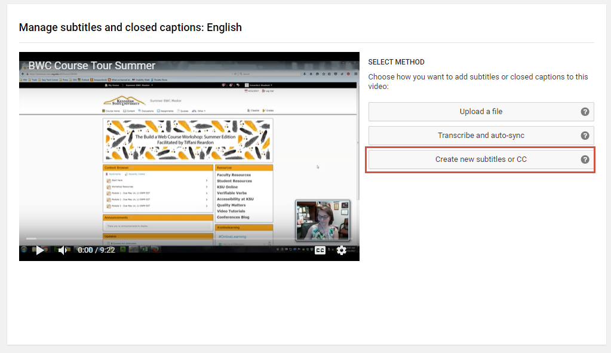Toggle closed captions with the CC icon
The width and height of the screenshot is (611, 353).
point(320,250)
